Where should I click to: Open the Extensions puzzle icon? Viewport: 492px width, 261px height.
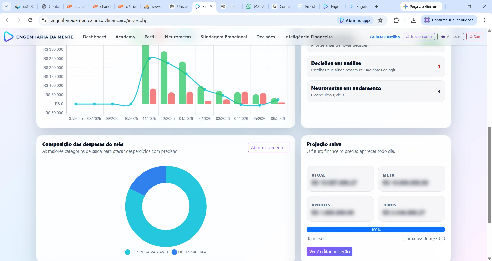point(396,20)
